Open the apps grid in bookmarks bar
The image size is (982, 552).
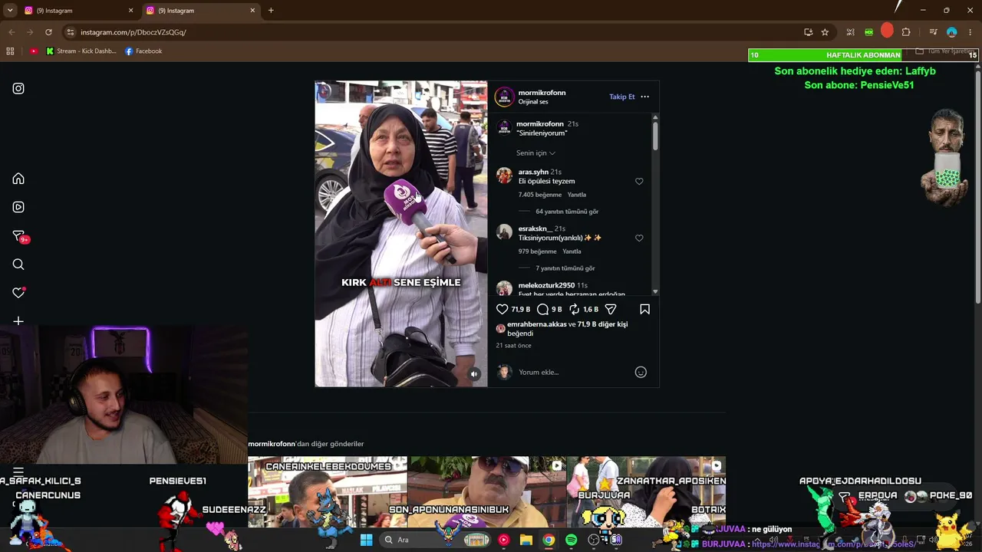tap(10, 51)
